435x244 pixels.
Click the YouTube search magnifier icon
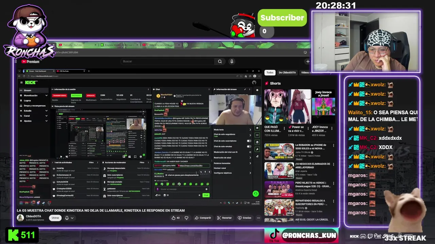[220, 61]
